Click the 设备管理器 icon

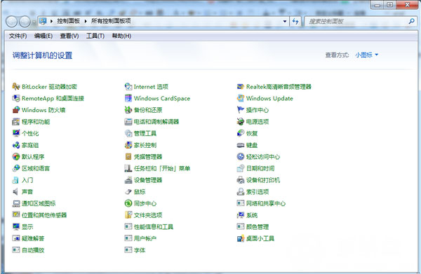[x=128, y=180]
